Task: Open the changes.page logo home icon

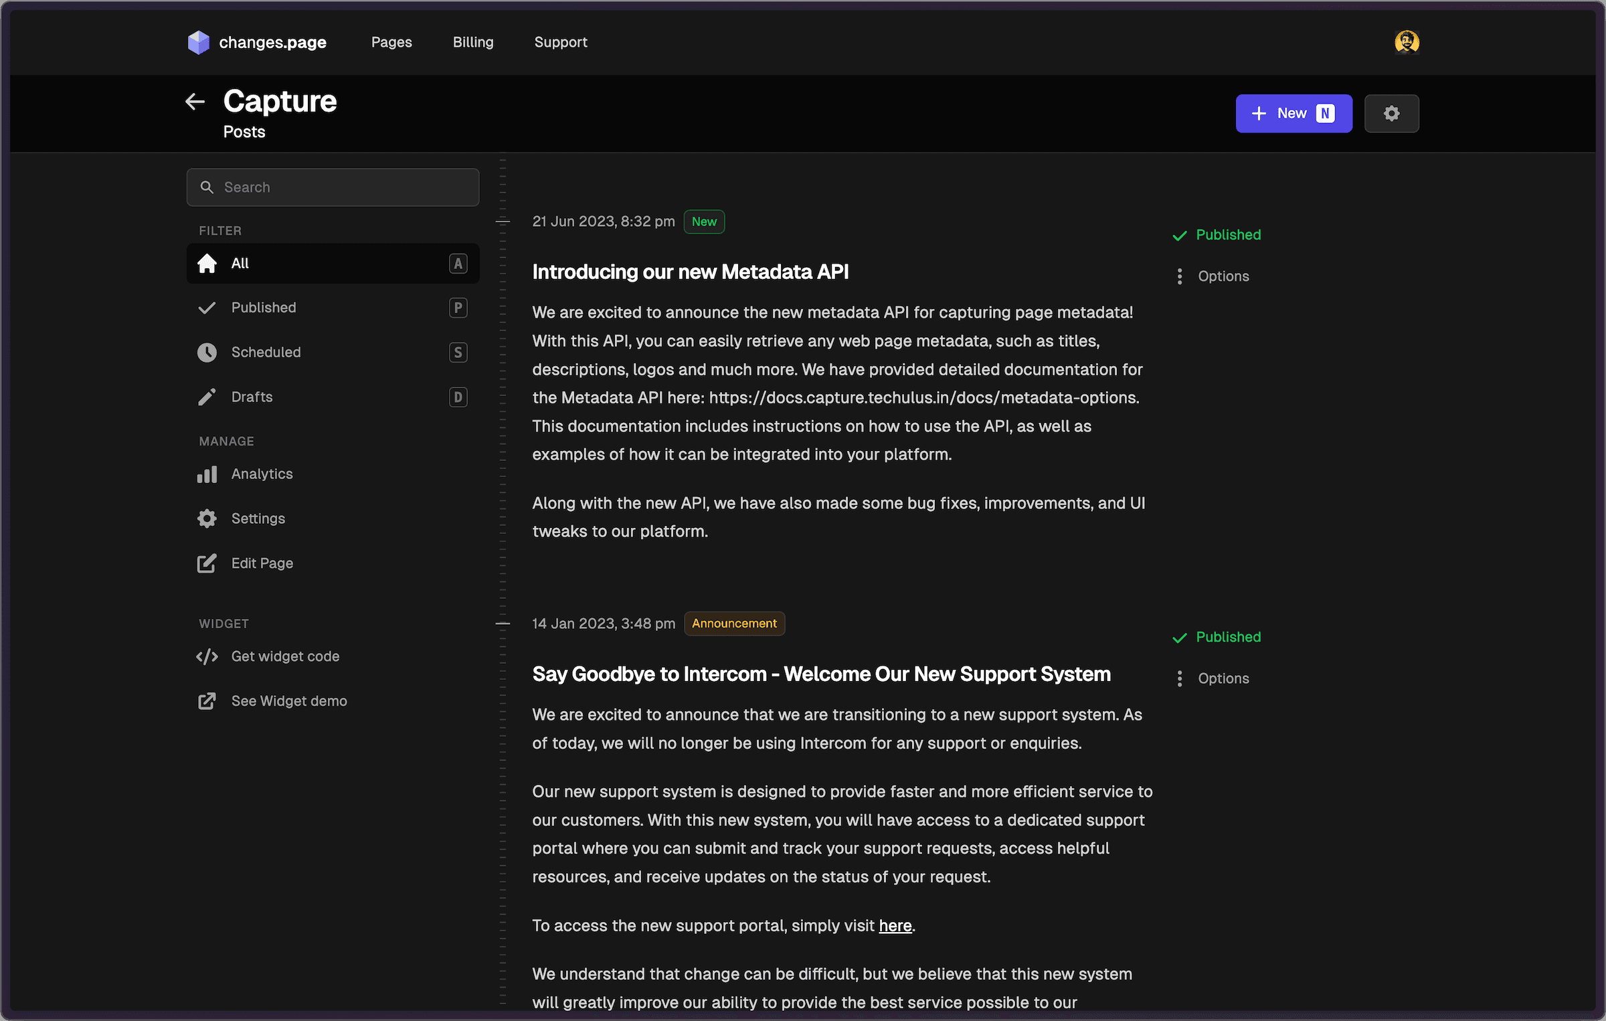Action: 198,41
